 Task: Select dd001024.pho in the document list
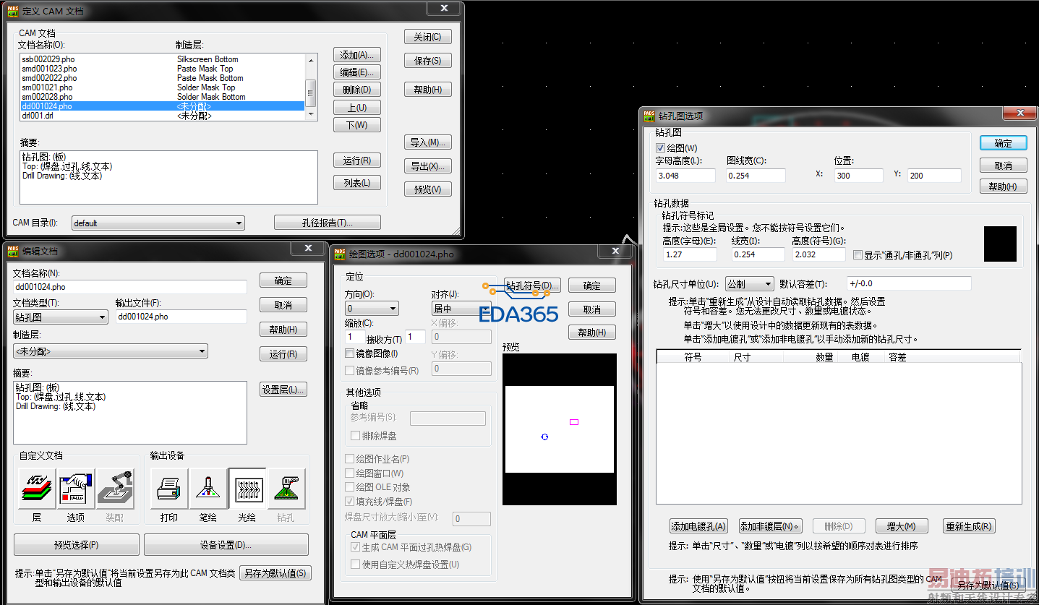(162, 106)
